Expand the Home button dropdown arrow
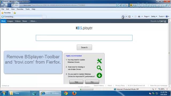Viewport: 171px width, 96px height. pos(126,17)
